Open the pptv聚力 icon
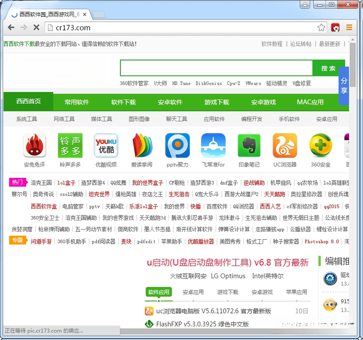The image size is (363, 340). point(178,146)
